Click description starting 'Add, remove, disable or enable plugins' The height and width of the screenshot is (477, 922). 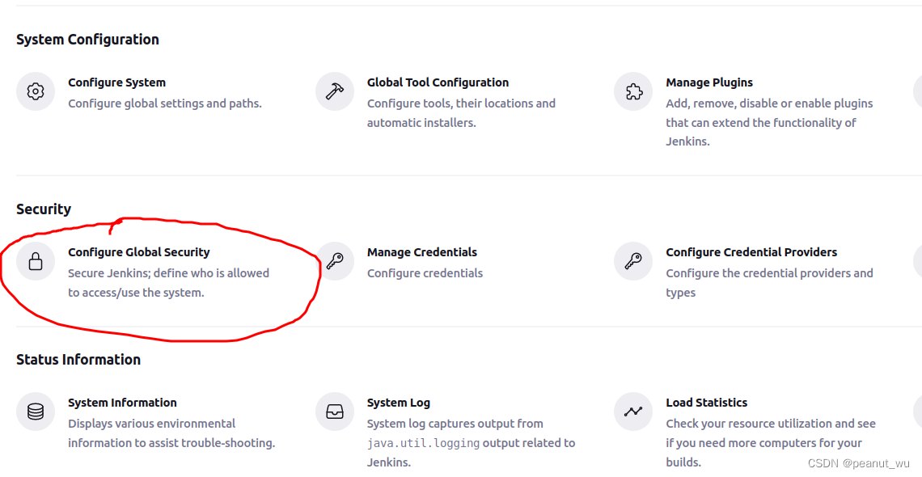coord(769,122)
